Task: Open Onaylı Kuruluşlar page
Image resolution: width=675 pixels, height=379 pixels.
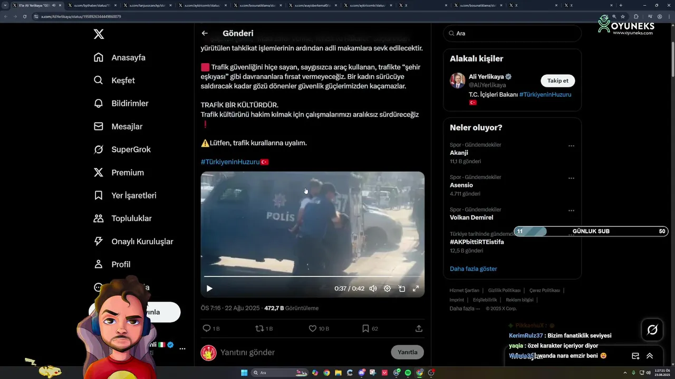Action: [x=133, y=242]
